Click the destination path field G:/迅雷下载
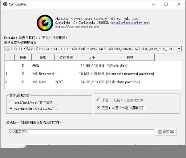This screenshot has height=158, width=186. click(x=82, y=132)
